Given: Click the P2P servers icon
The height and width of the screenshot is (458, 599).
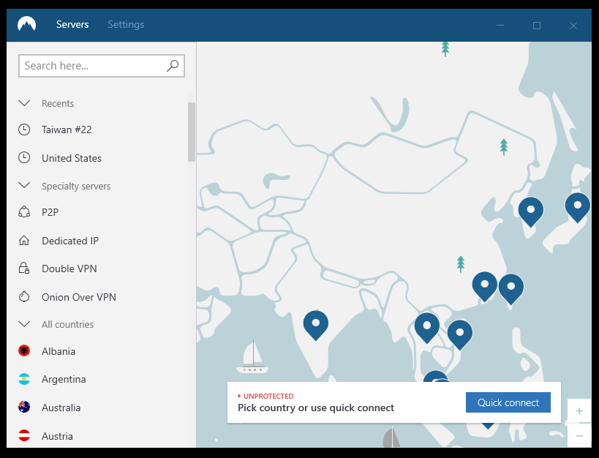Looking at the screenshot, I should pos(24,211).
